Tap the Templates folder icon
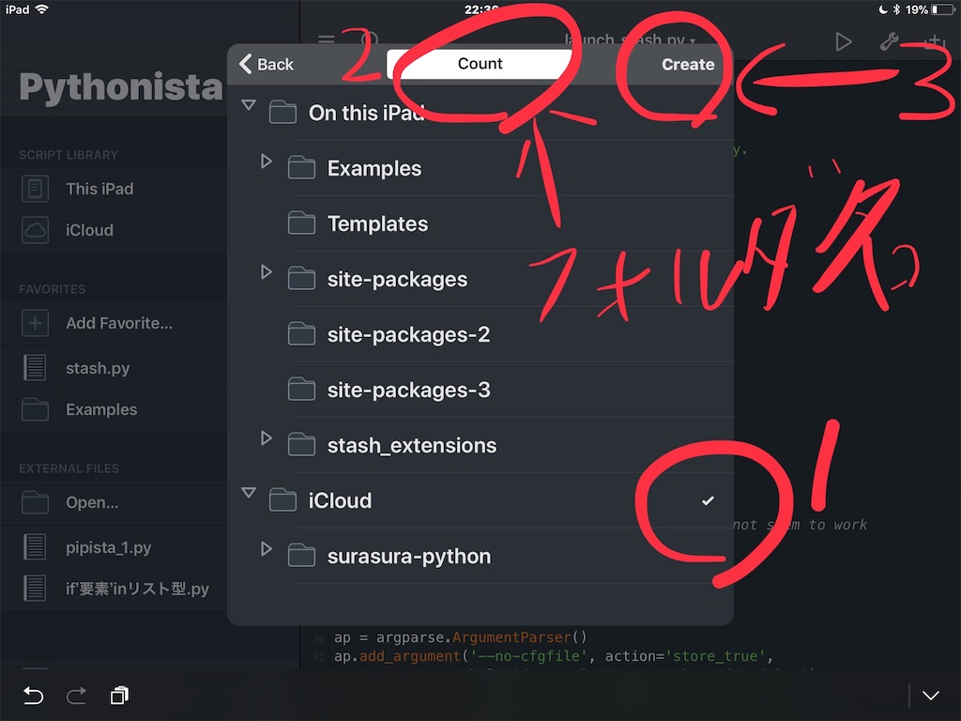 point(301,223)
